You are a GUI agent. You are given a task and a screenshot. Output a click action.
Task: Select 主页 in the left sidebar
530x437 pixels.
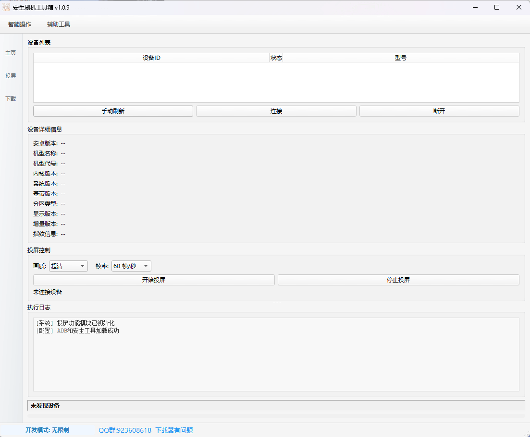pyautogui.click(x=11, y=53)
